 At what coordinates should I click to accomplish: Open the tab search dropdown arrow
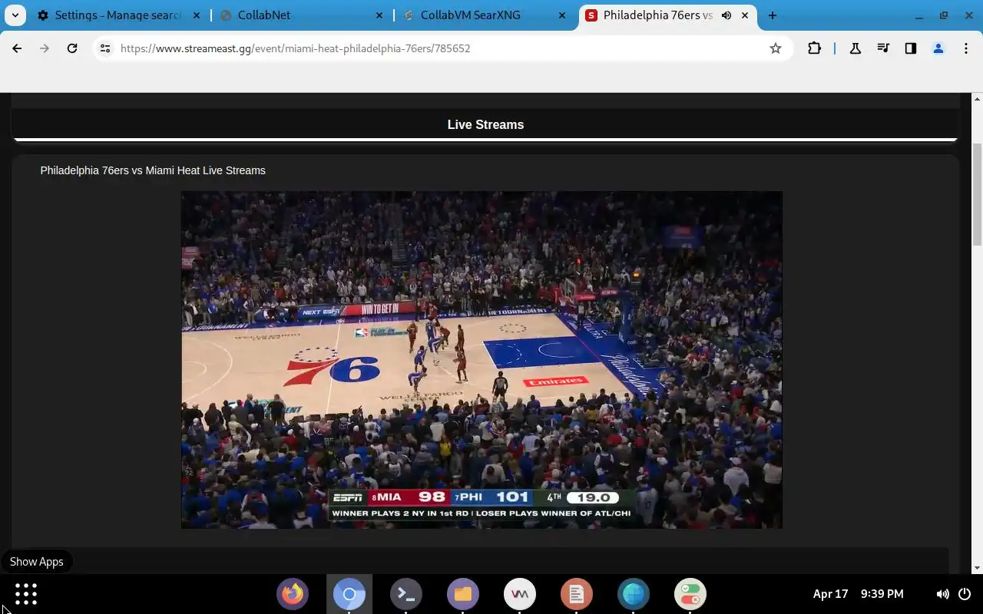click(x=15, y=15)
